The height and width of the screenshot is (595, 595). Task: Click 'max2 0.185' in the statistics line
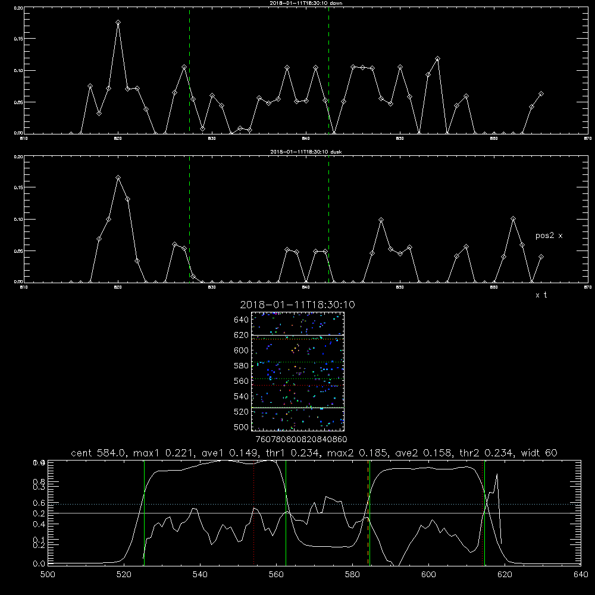[357, 453]
